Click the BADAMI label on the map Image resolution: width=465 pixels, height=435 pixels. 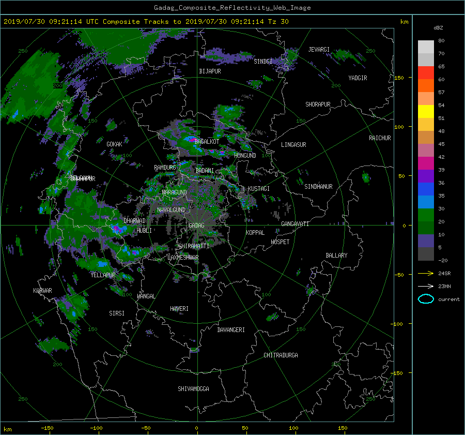[x=205, y=171]
